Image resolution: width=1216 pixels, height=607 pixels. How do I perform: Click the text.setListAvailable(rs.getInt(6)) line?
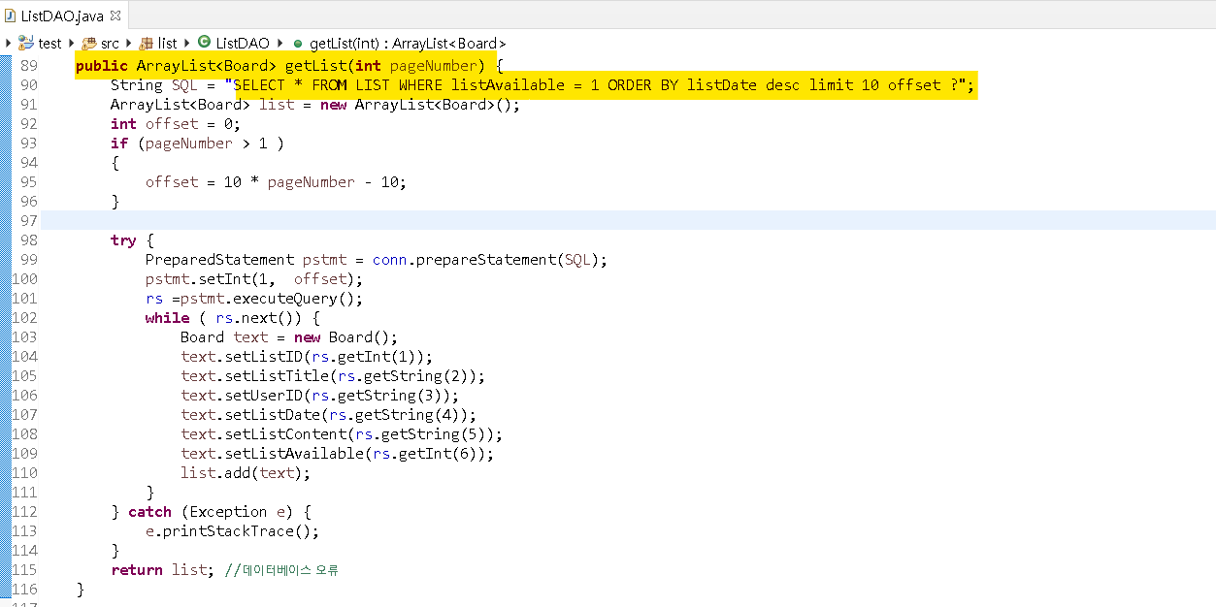(337, 453)
